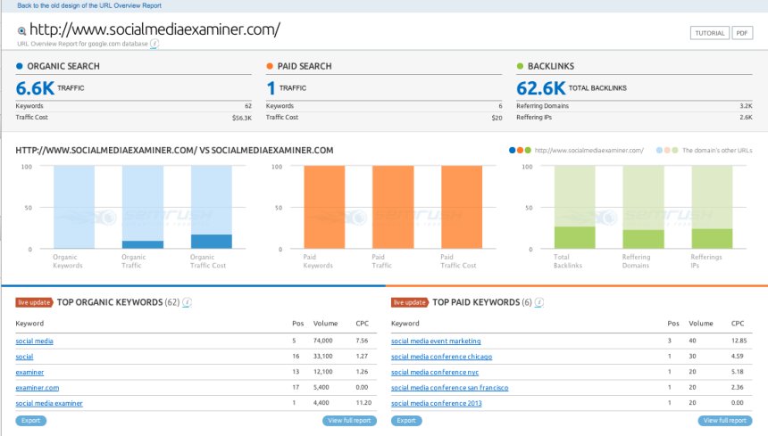Open the 'examiner' keyword link
Image resolution: width=768 pixels, height=436 pixels.
pyautogui.click(x=29, y=373)
